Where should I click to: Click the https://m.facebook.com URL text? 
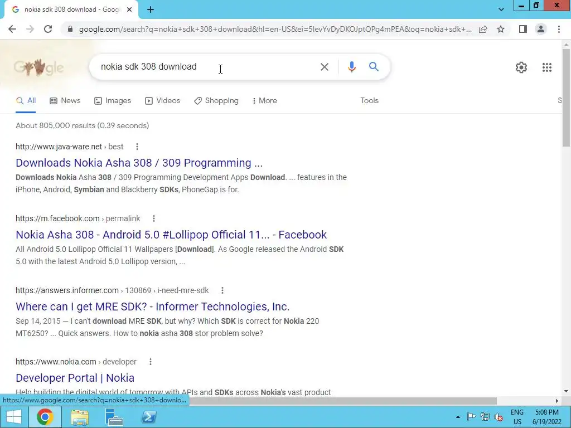coord(57,218)
